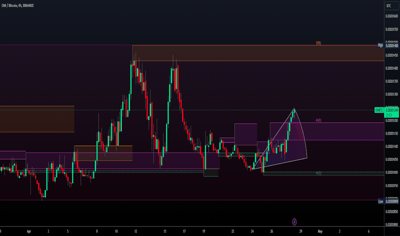
Task: Click the purple lightning event icon
Action: (x=294, y=222)
